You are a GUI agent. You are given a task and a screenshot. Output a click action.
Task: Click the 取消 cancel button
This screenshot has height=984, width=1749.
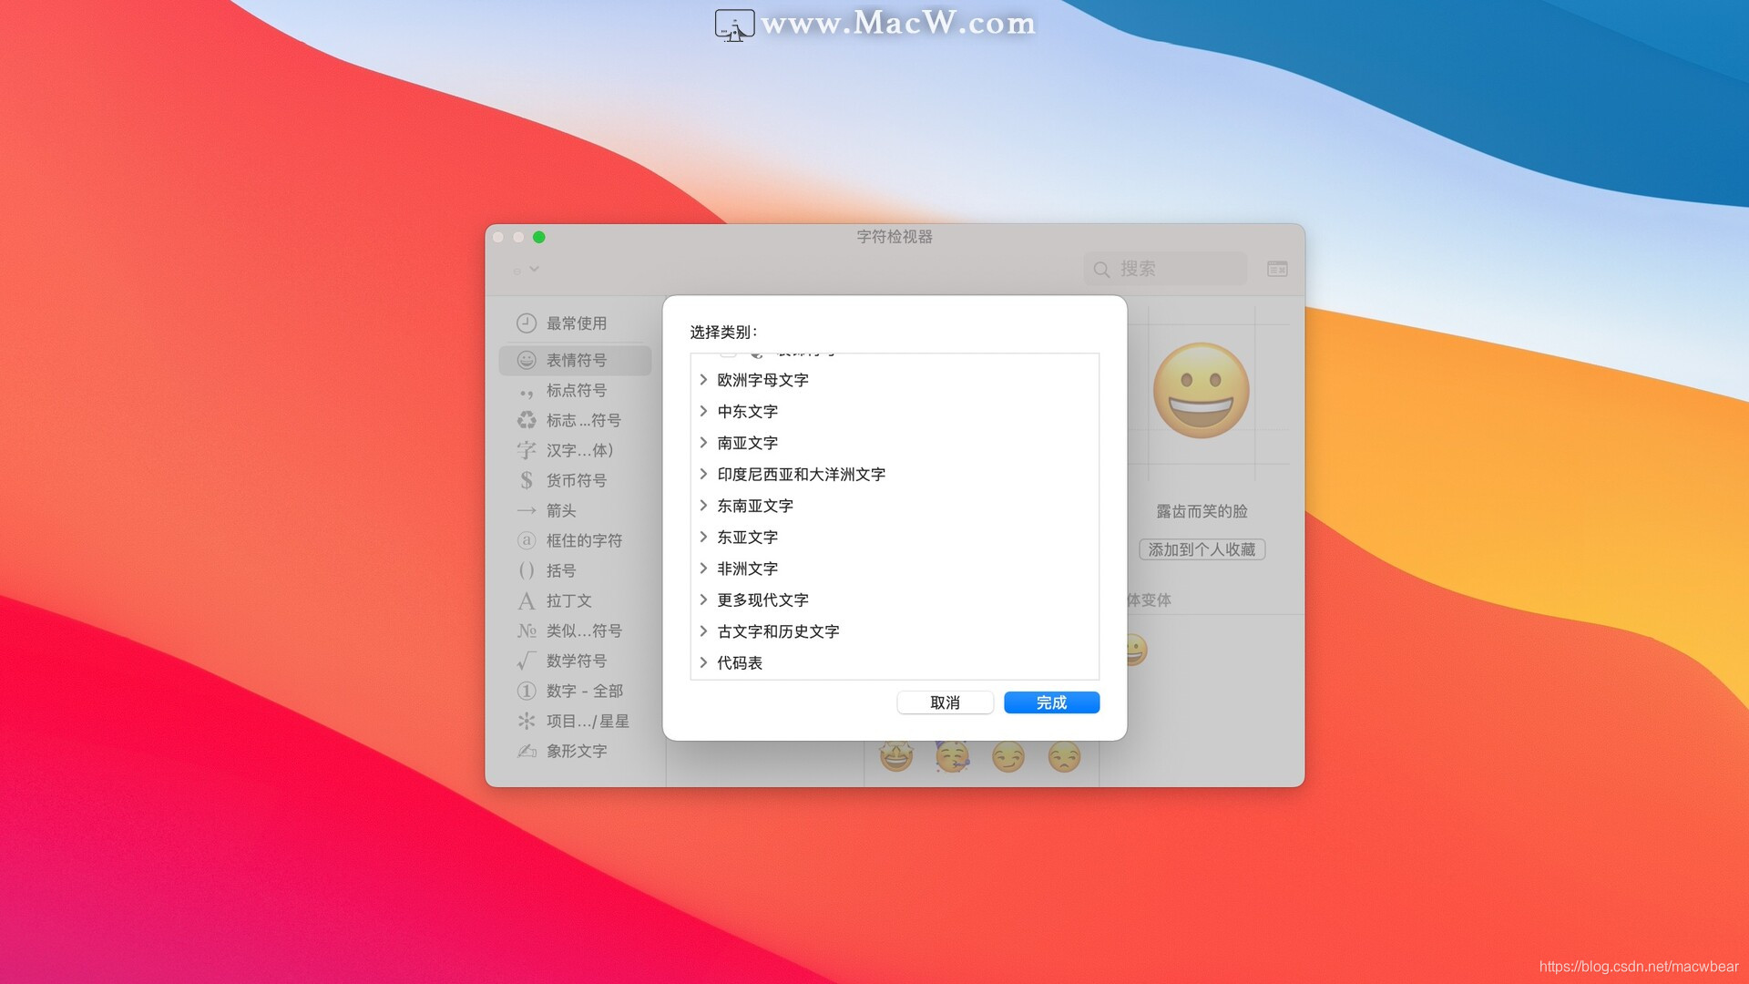946,702
